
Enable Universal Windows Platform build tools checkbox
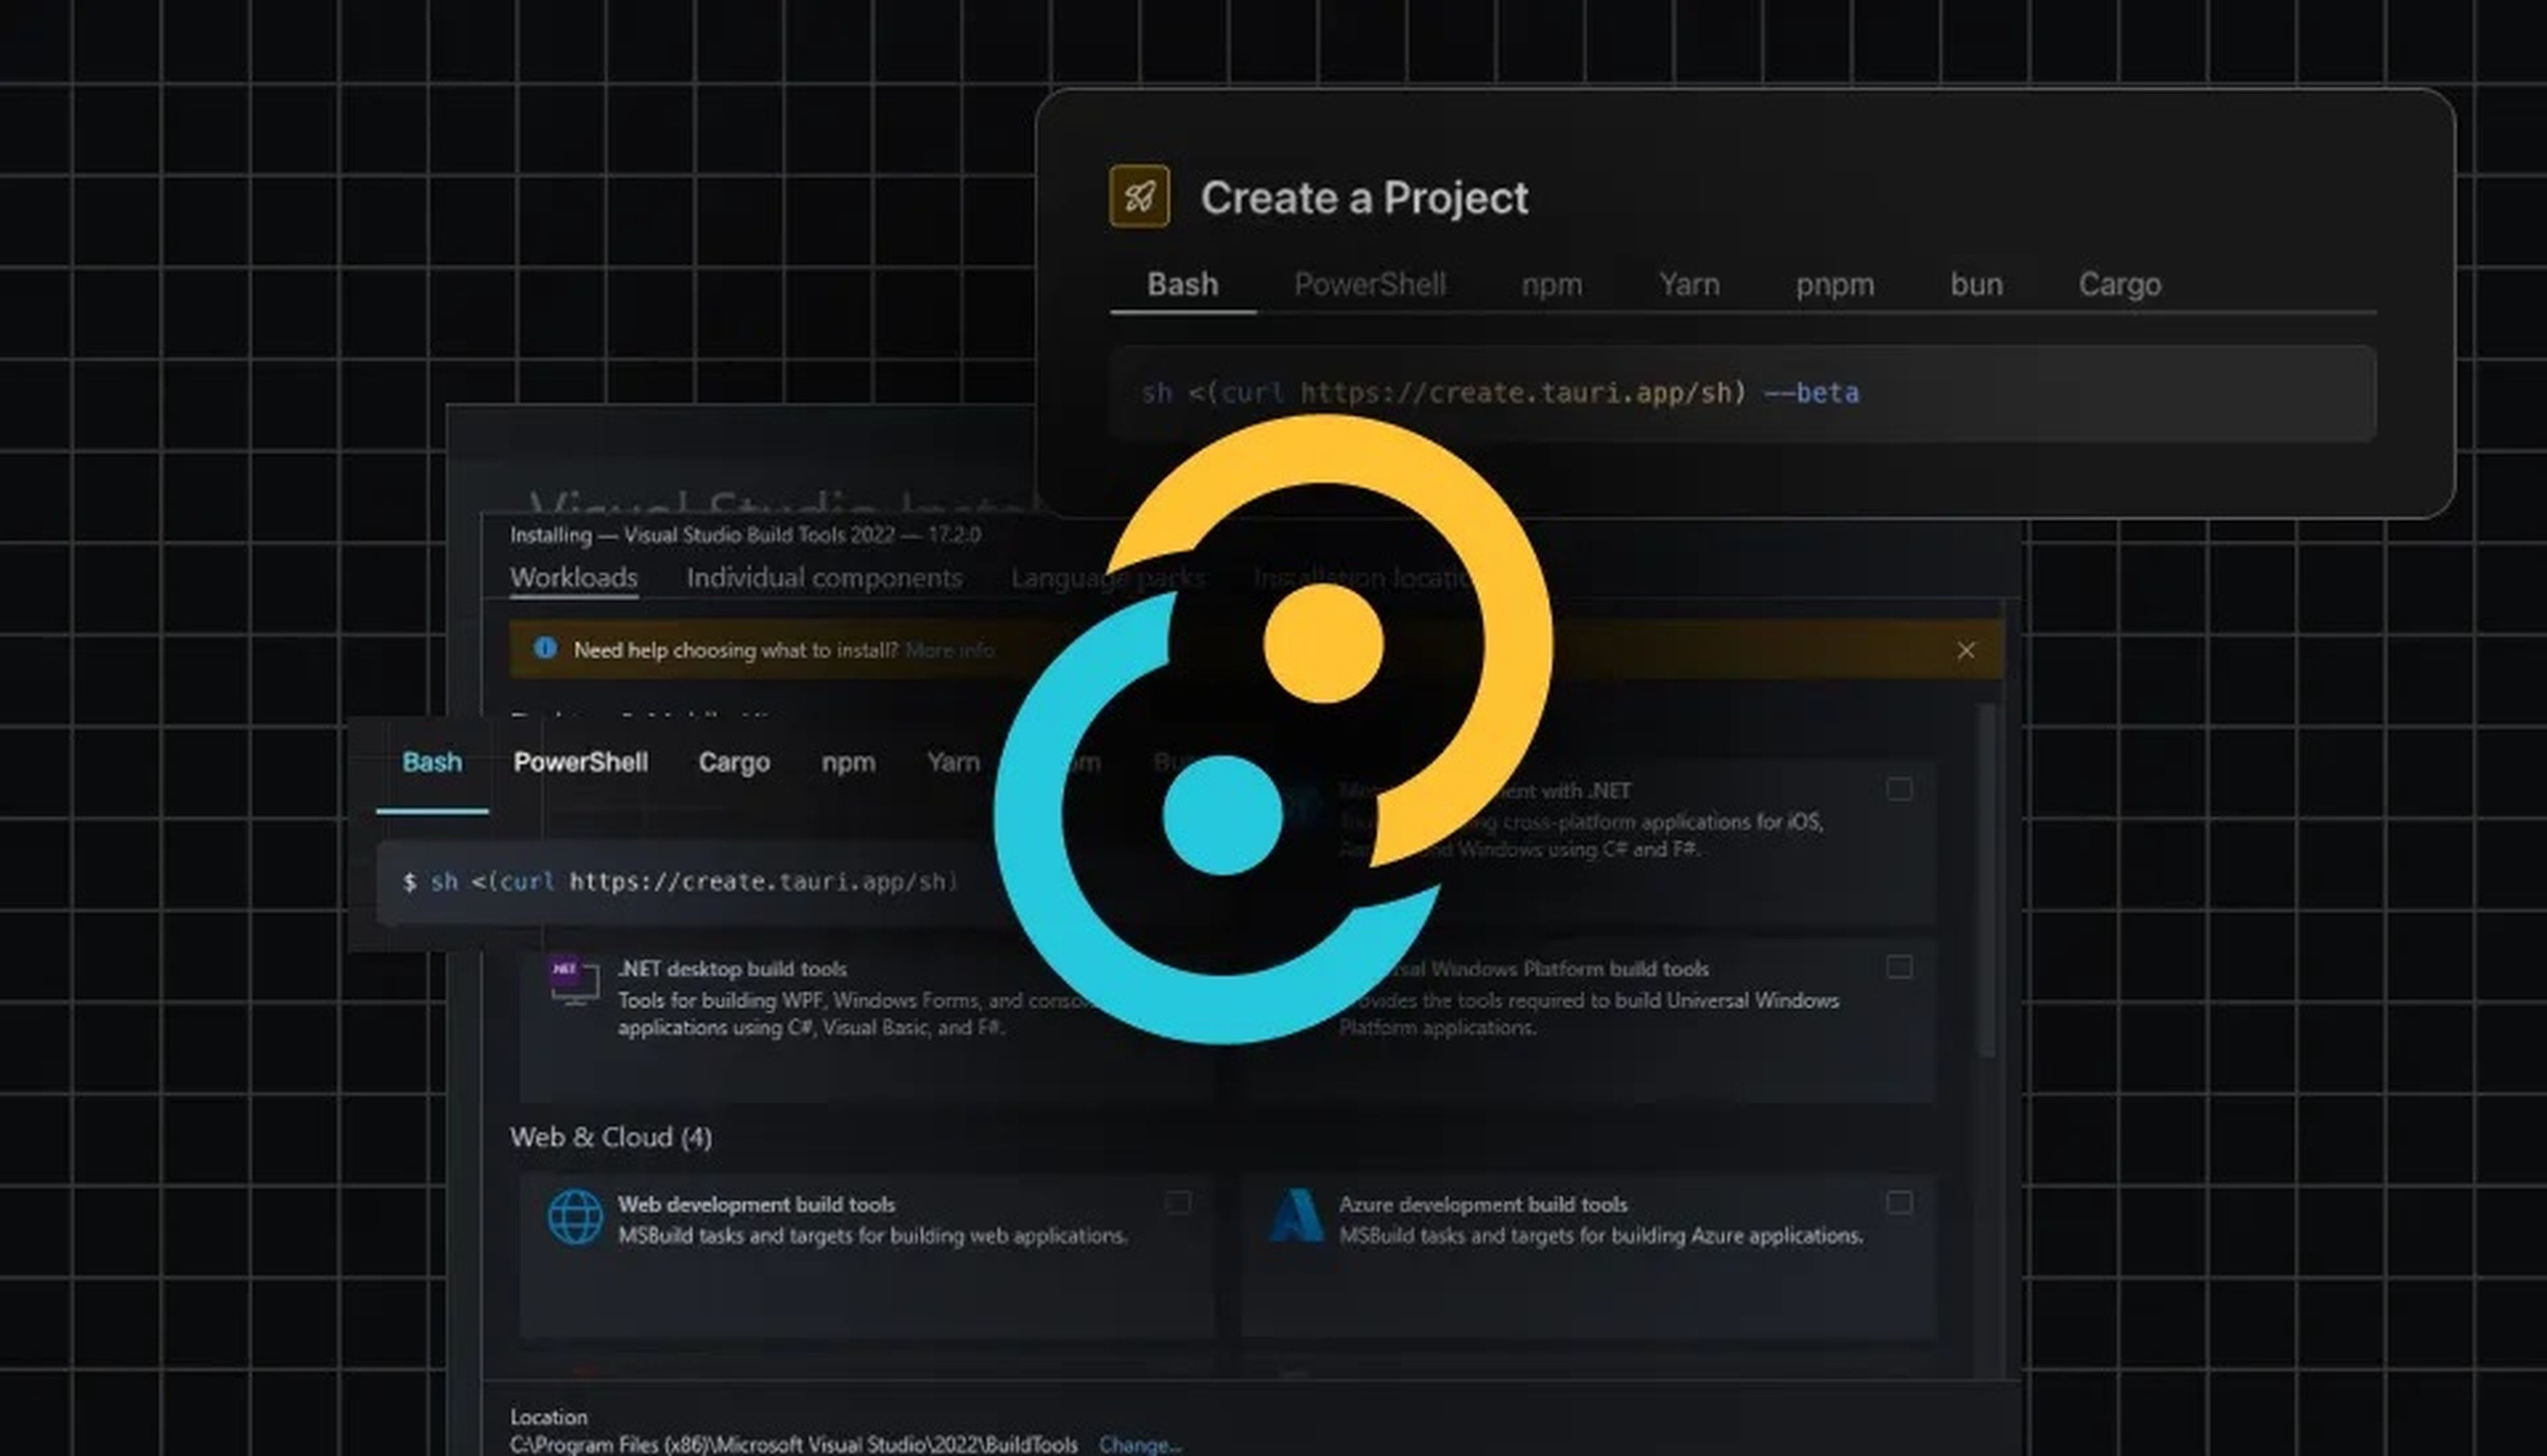click(1898, 966)
